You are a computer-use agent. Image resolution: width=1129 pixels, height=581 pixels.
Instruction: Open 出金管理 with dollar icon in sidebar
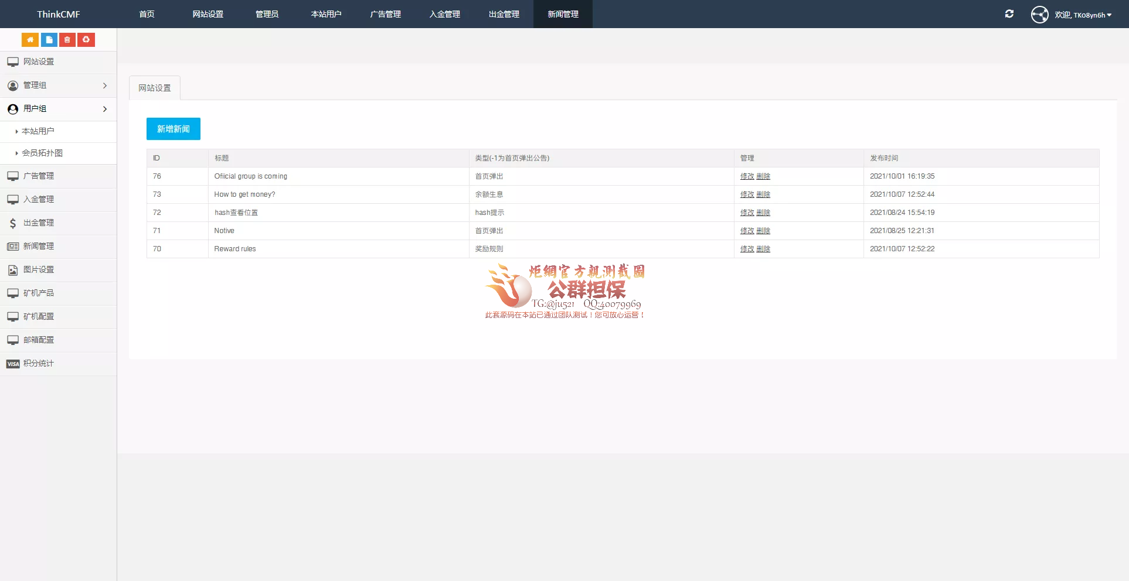[x=39, y=223]
